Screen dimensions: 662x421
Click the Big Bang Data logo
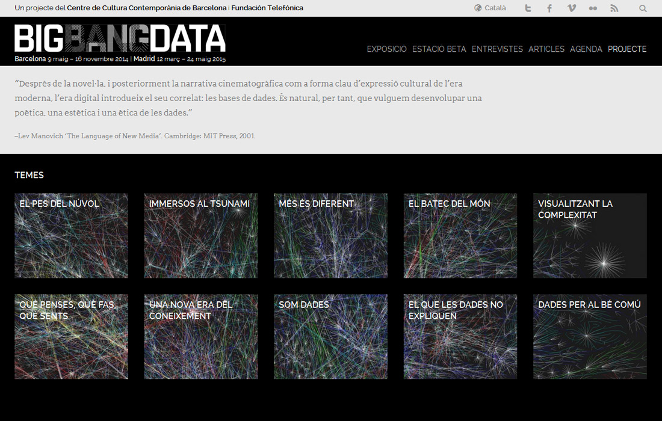120,38
